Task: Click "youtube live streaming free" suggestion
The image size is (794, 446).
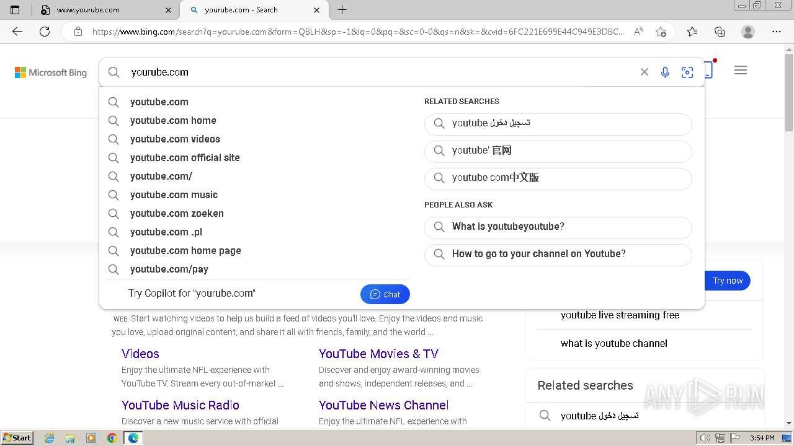Action: coord(620,315)
